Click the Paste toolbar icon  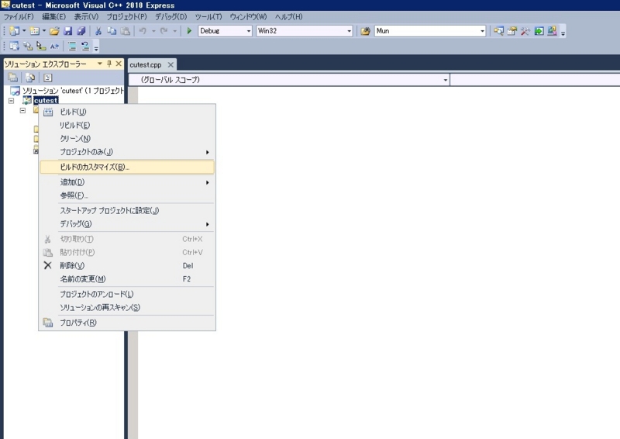click(x=126, y=31)
